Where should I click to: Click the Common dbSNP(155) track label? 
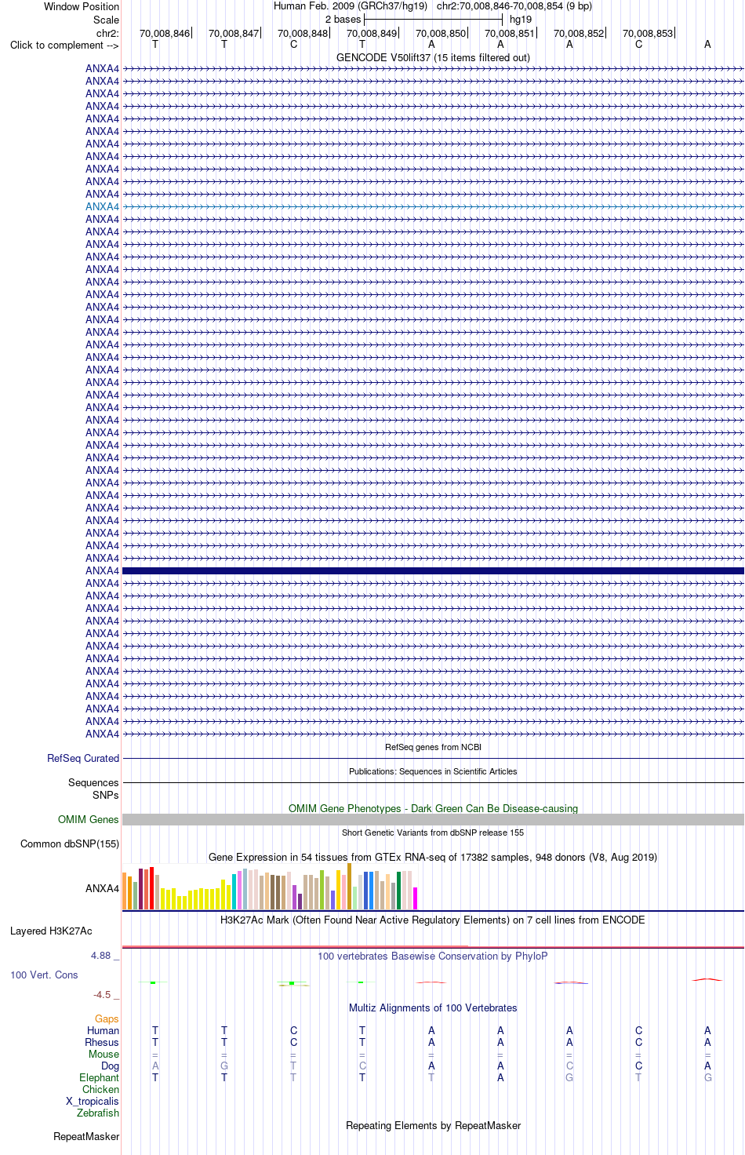click(70, 843)
